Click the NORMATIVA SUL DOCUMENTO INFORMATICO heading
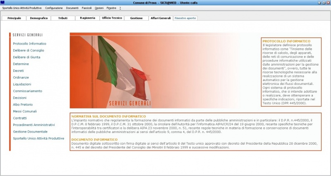 pos(108,116)
